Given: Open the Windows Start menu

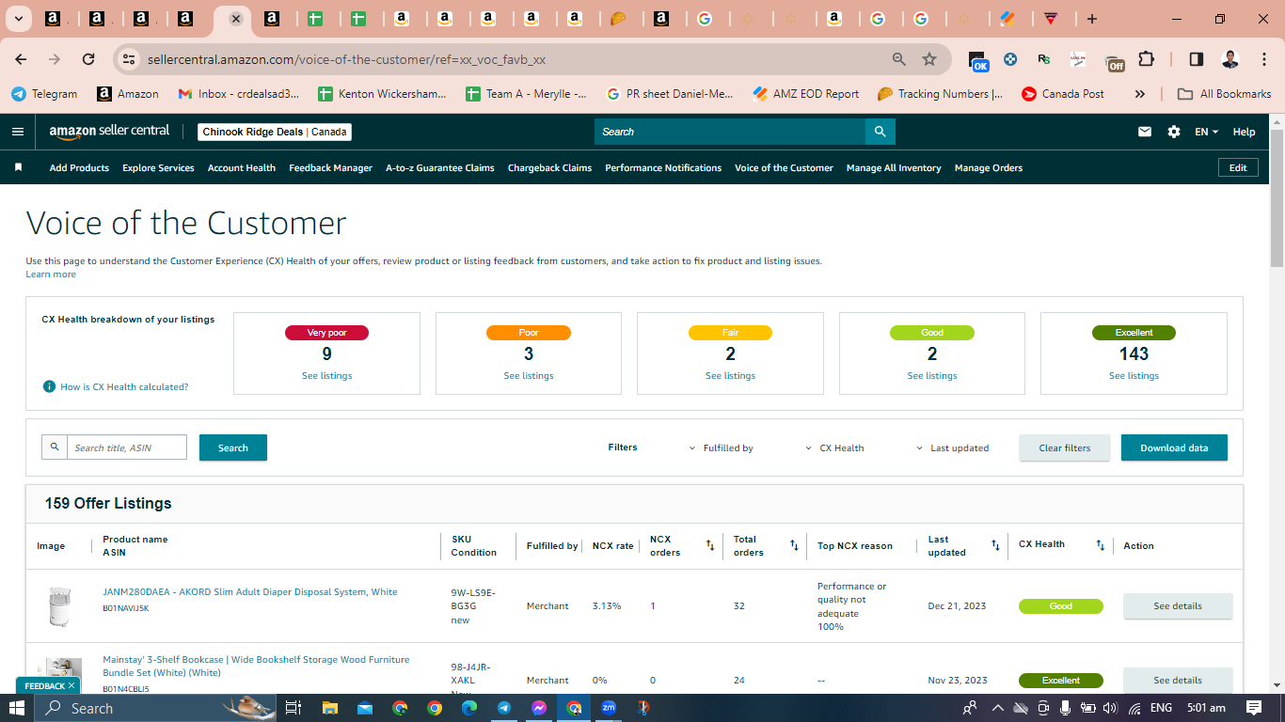Looking at the screenshot, I should coord(17,708).
